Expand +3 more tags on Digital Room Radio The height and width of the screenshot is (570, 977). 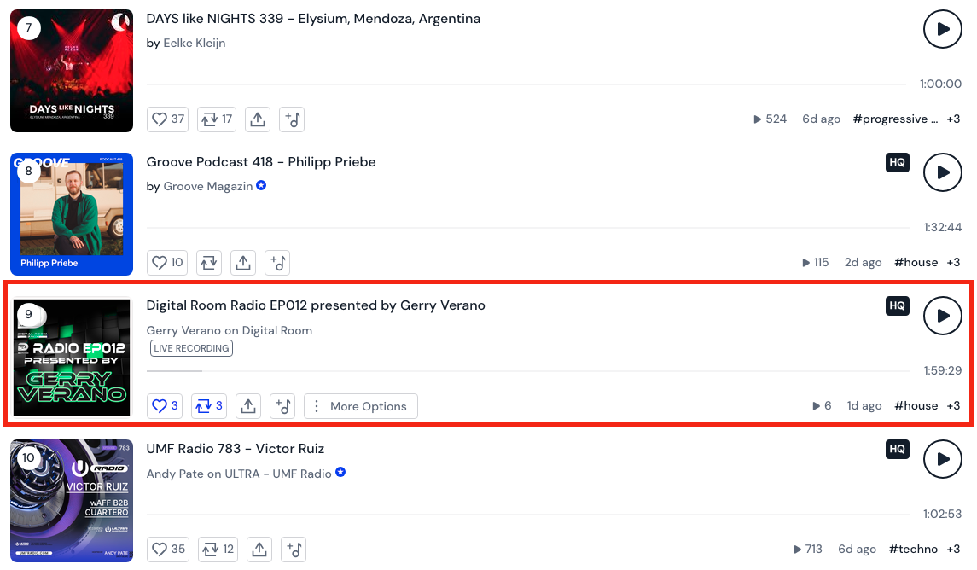(x=953, y=405)
